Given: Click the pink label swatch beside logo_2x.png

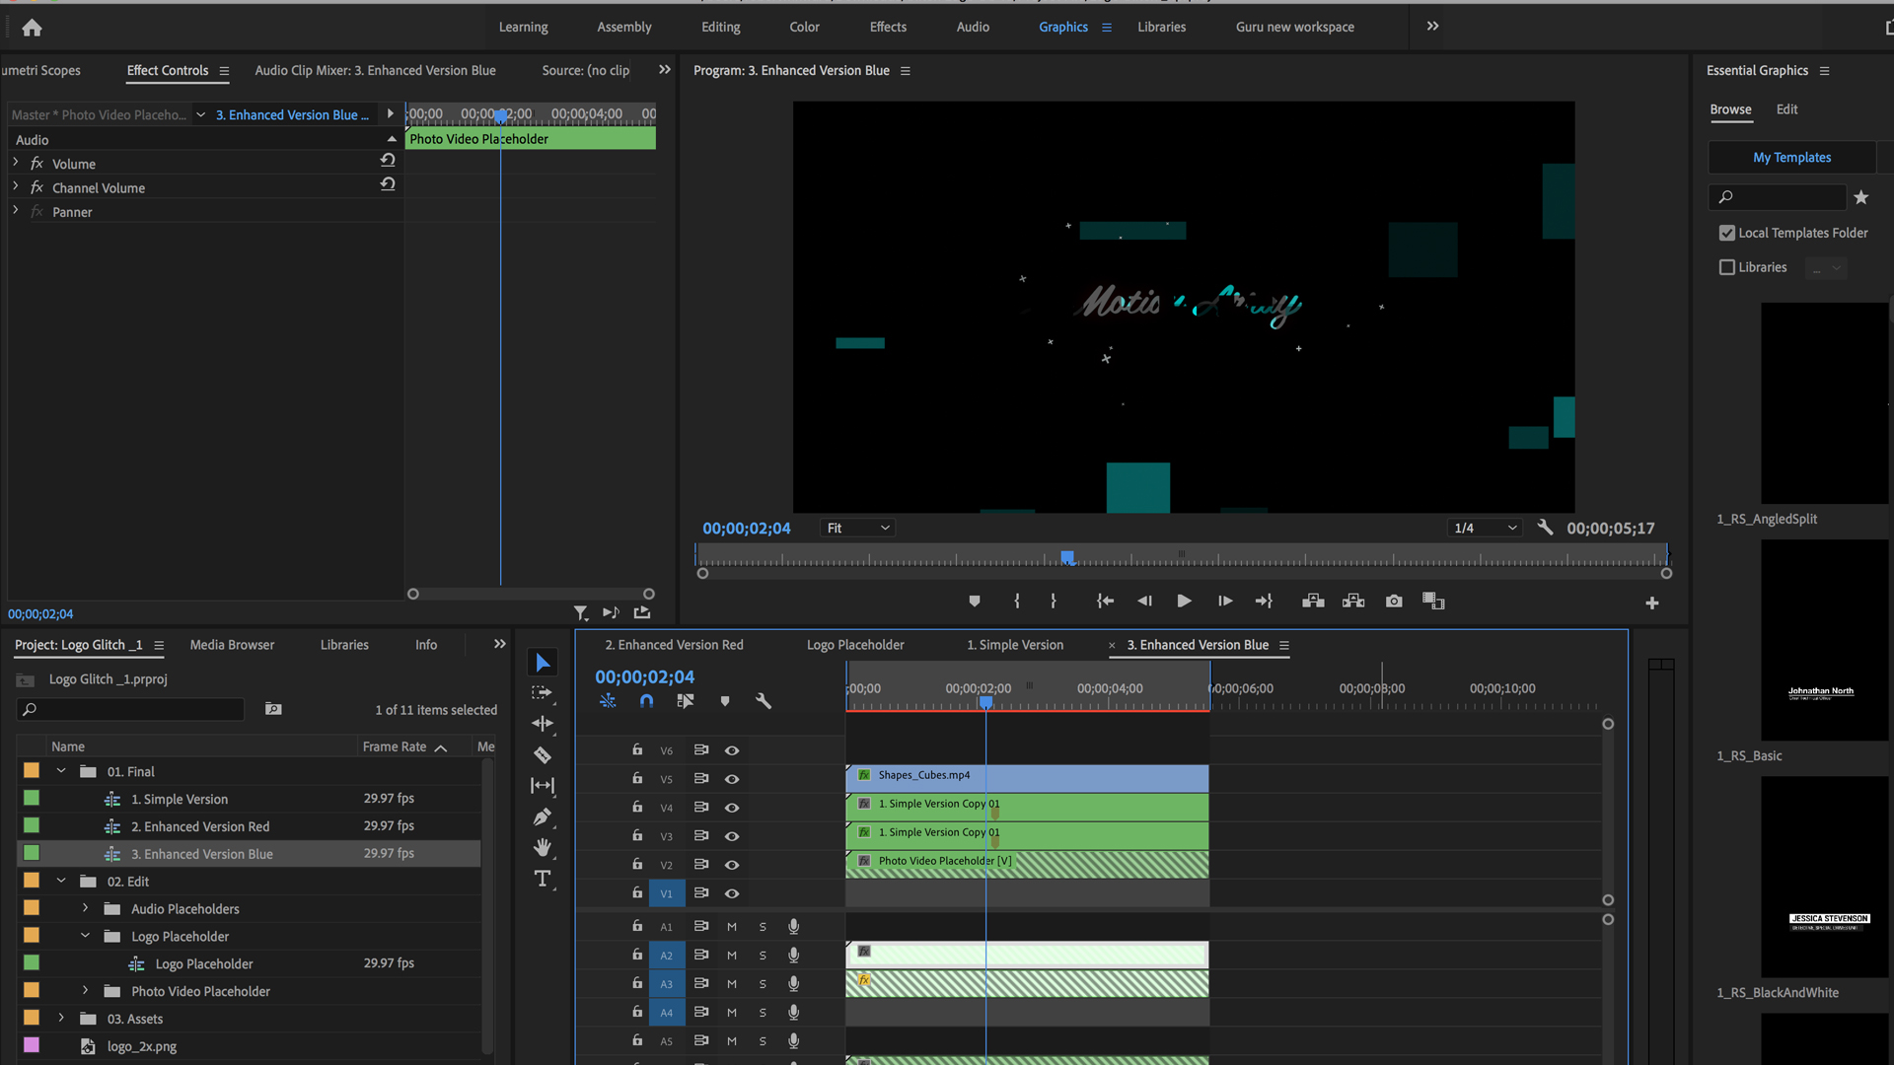Looking at the screenshot, I should [31, 1045].
